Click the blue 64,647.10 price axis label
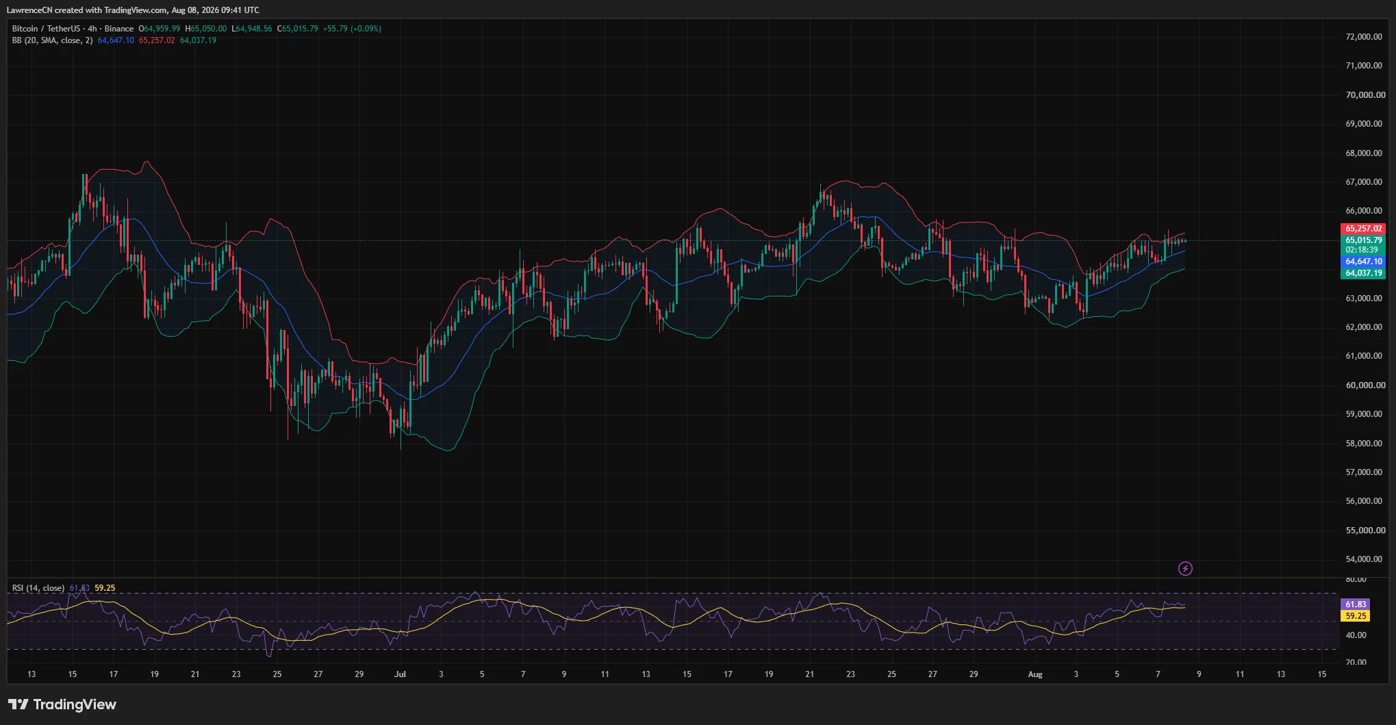This screenshot has height=725, width=1396. click(x=1362, y=262)
